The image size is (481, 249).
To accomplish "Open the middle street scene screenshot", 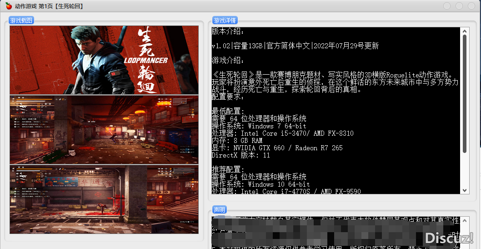I will pyautogui.click(x=104, y=129).
